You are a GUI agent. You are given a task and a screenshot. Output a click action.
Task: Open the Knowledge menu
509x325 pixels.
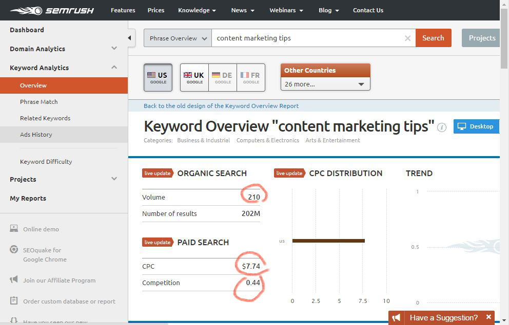click(197, 10)
